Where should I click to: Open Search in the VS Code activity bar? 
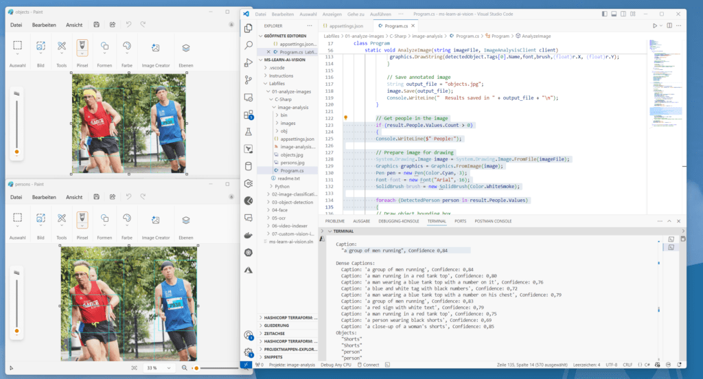click(249, 45)
